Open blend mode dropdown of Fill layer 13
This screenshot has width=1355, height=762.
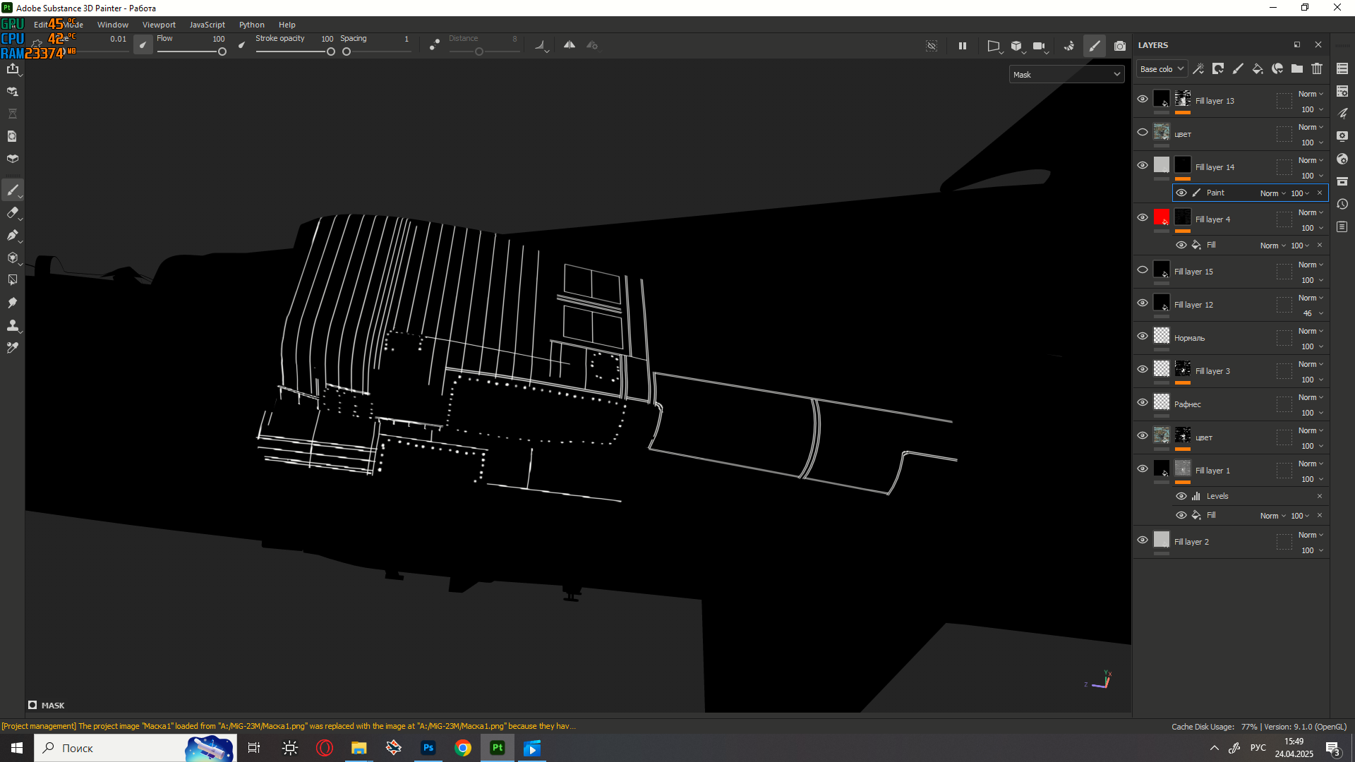1311,94
